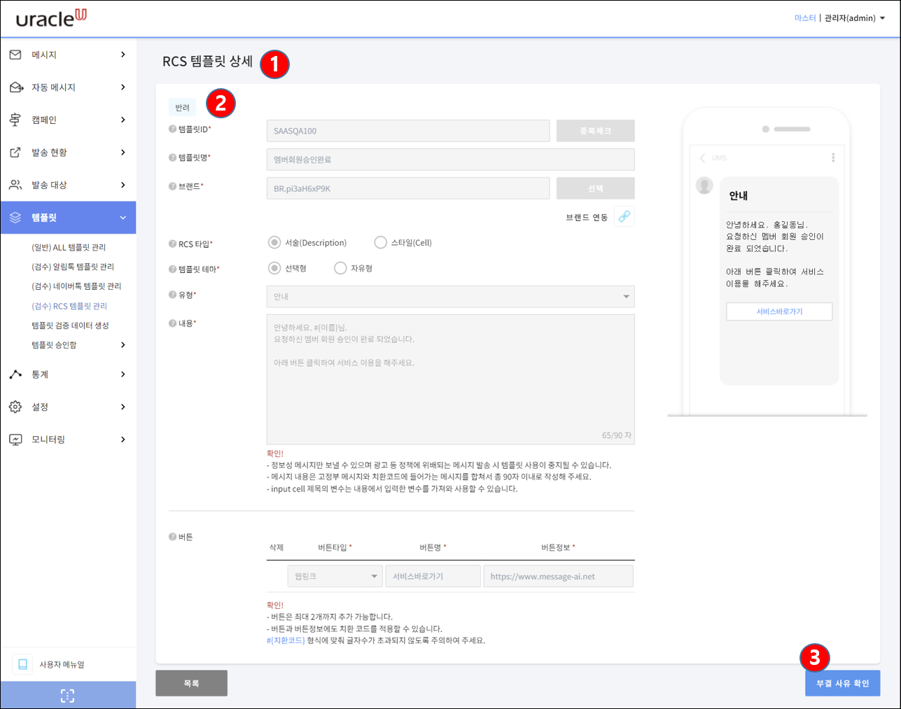Image resolution: width=901 pixels, height=709 pixels.
Task: Click the 내용 text area
Action: pos(451,379)
